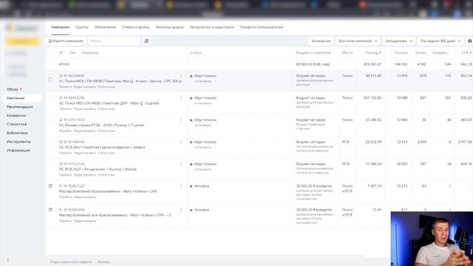This screenshot has width=473, height=266.
Task: Click the Статус column header
Action: [196, 52]
